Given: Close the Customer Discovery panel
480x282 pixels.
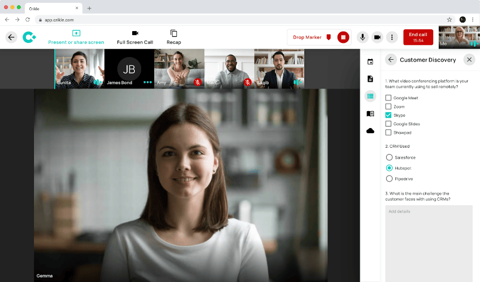Looking at the screenshot, I should pos(469,59).
